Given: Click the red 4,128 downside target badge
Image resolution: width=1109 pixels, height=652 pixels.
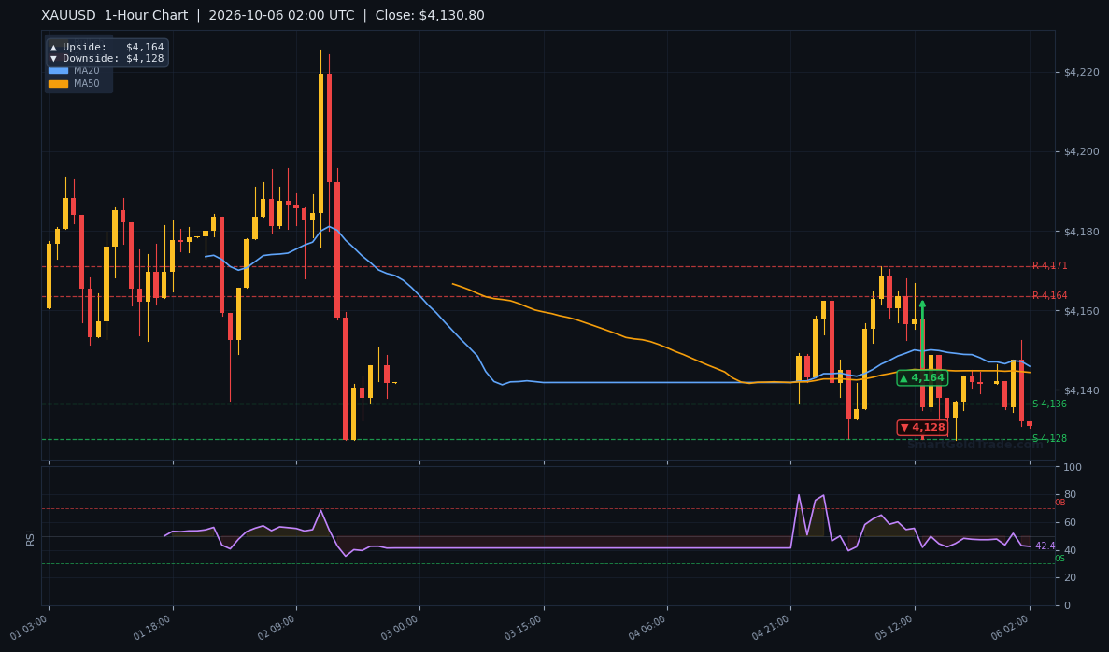Looking at the screenshot, I should coord(922,427).
